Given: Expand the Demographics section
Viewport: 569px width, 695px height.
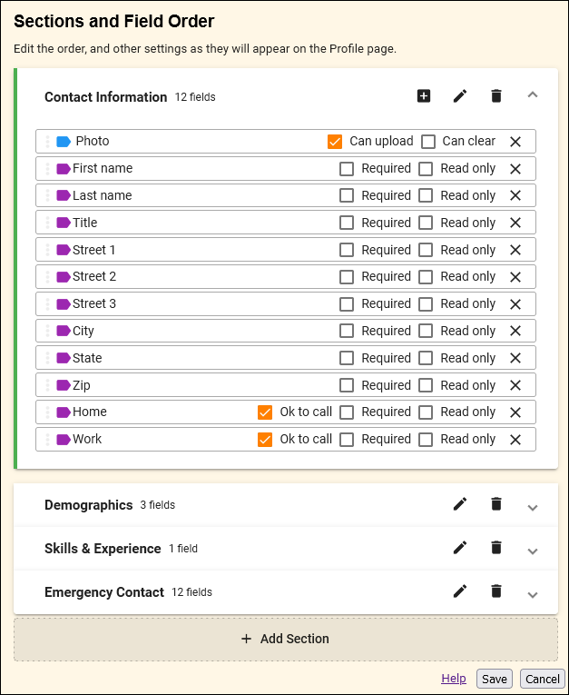Looking at the screenshot, I should coord(533,506).
